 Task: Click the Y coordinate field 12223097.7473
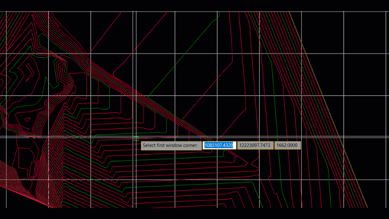(255, 145)
